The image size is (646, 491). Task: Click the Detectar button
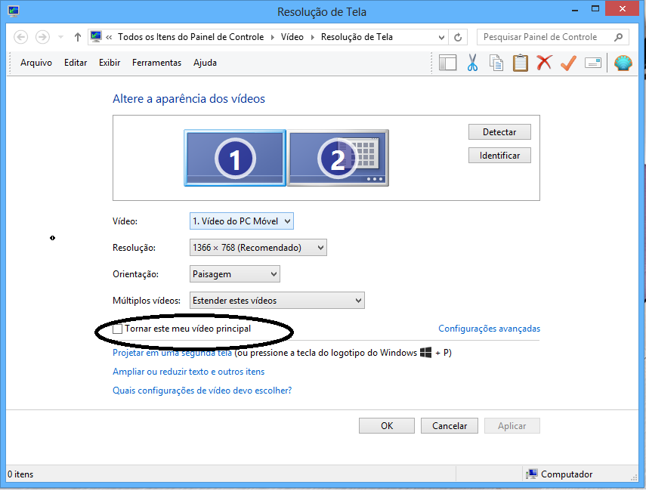(499, 132)
